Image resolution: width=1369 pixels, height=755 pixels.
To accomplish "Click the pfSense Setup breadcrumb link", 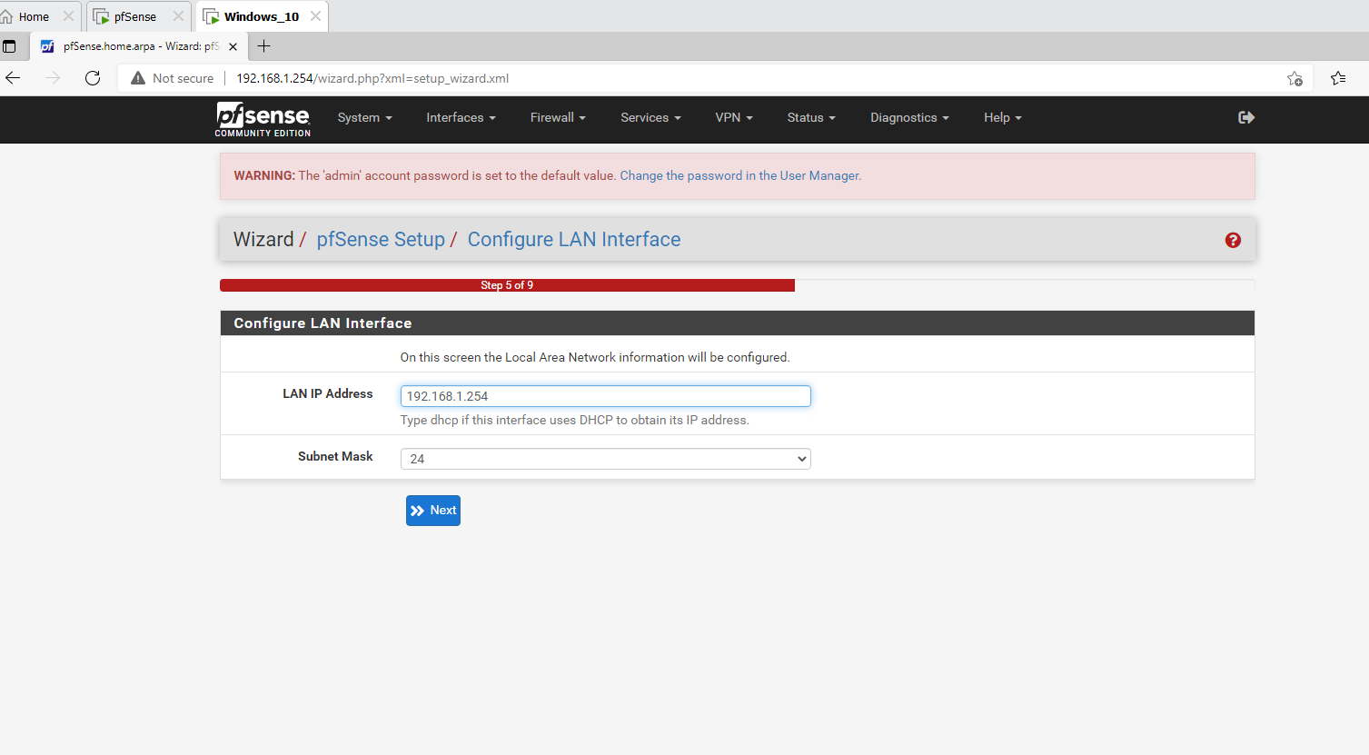I will pyautogui.click(x=381, y=239).
